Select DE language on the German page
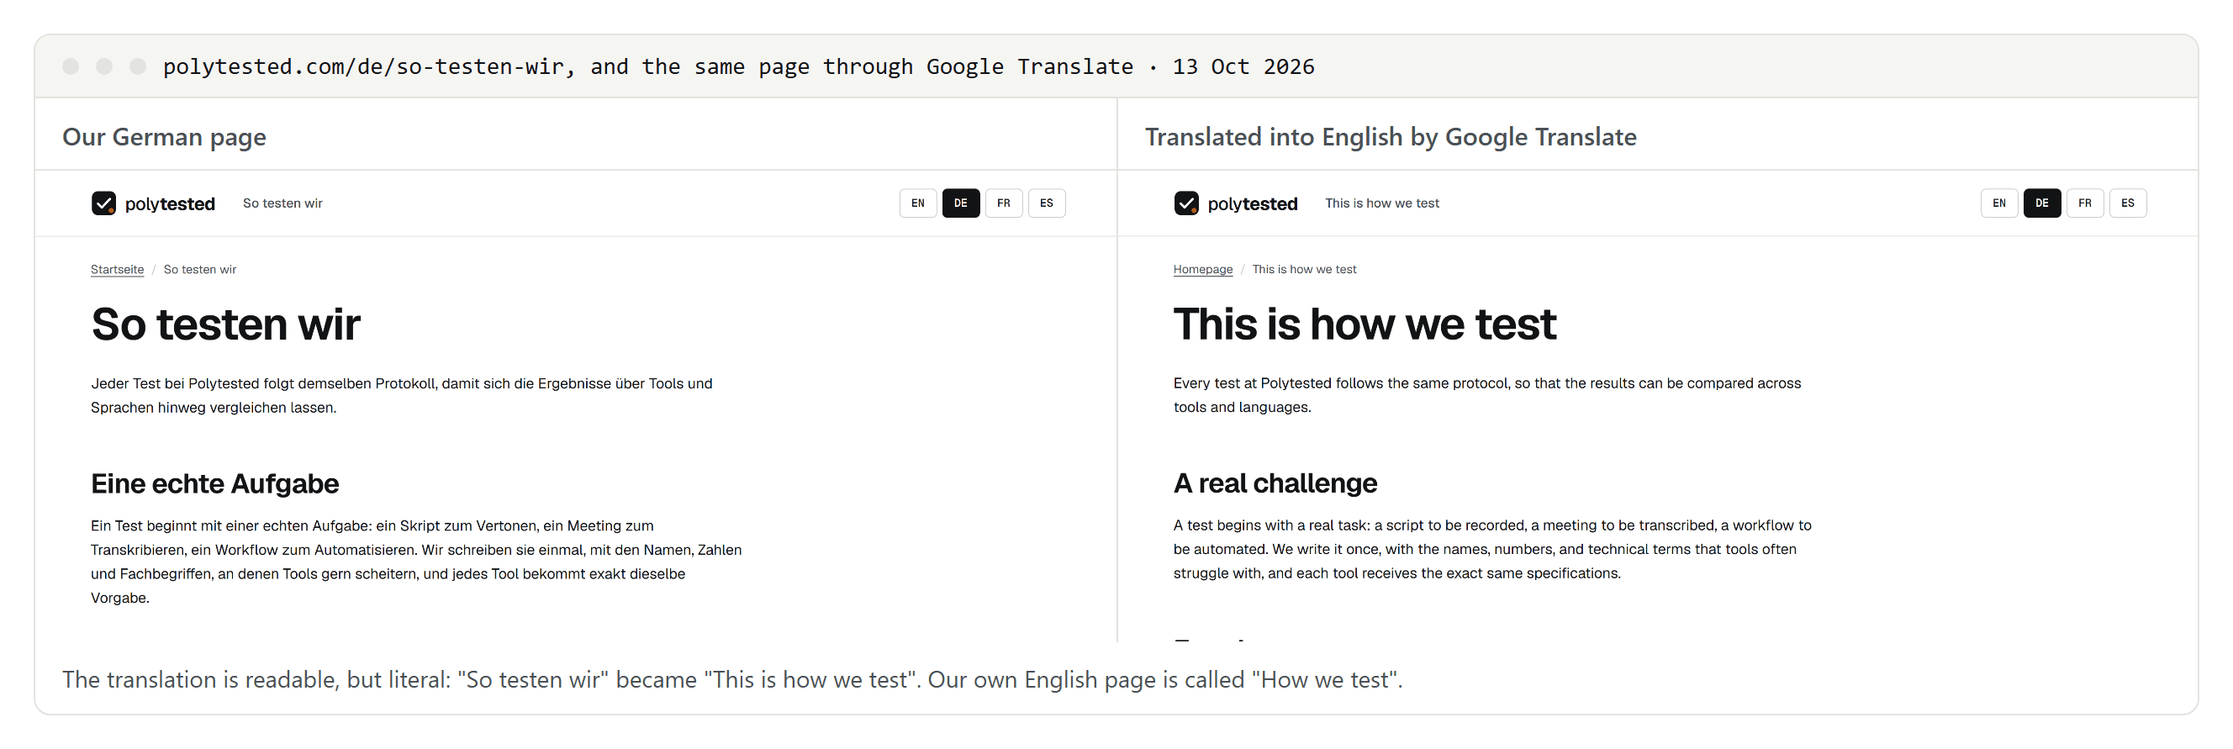This screenshot has height=749, width=2233. click(x=960, y=203)
